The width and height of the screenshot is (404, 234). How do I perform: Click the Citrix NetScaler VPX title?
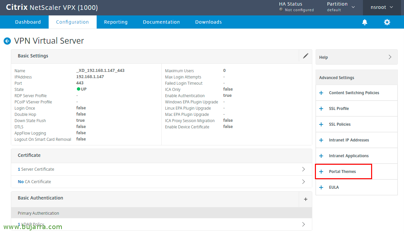pos(52,7)
